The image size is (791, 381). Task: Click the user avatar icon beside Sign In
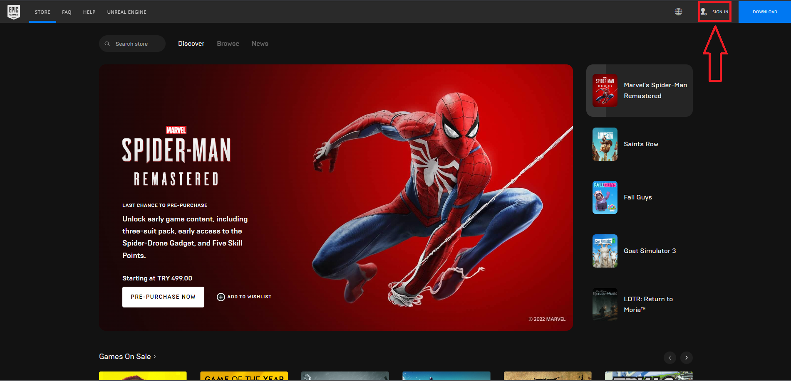tap(704, 12)
